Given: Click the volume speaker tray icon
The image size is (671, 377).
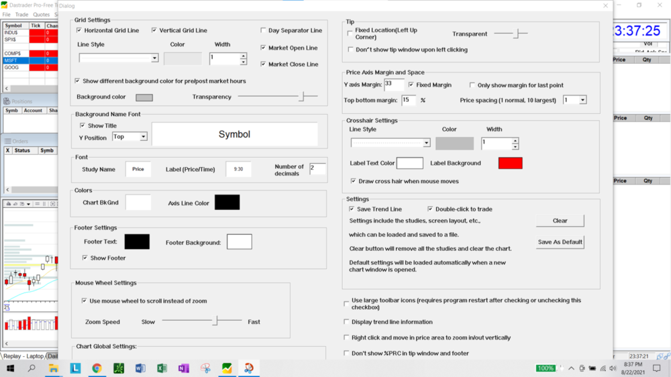Looking at the screenshot, I should pyautogui.click(x=613, y=368).
